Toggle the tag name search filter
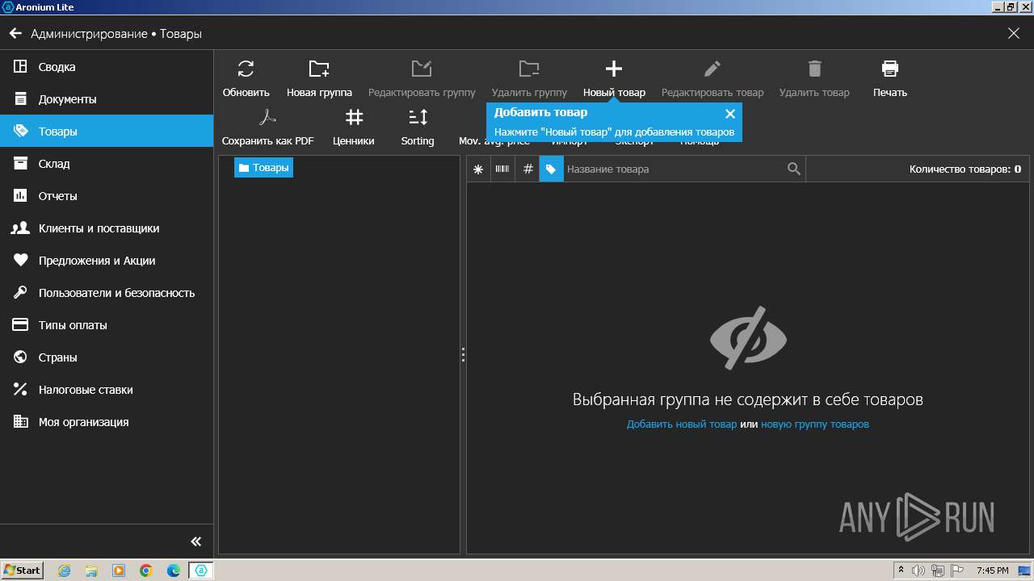This screenshot has height=581, width=1034. click(551, 169)
